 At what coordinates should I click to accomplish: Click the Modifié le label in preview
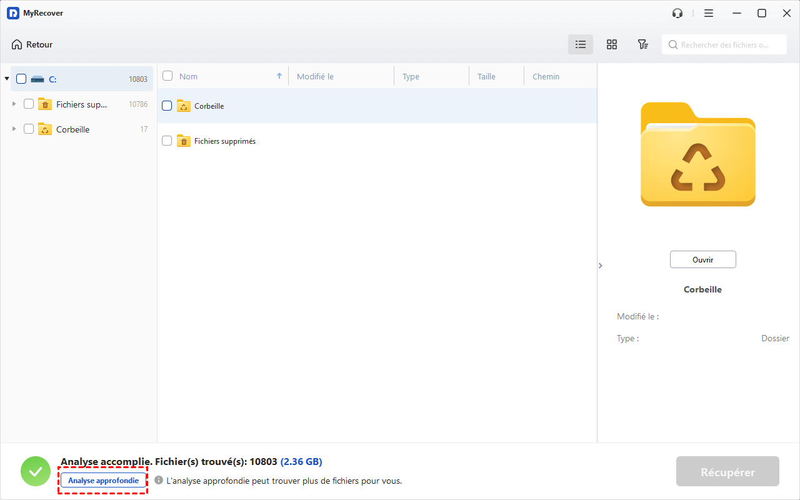pyautogui.click(x=637, y=316)
